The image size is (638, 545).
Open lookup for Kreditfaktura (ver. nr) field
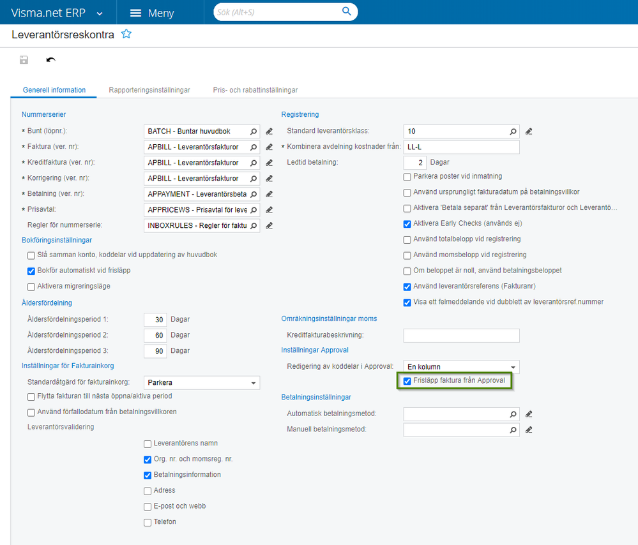[x=254, y=163]
